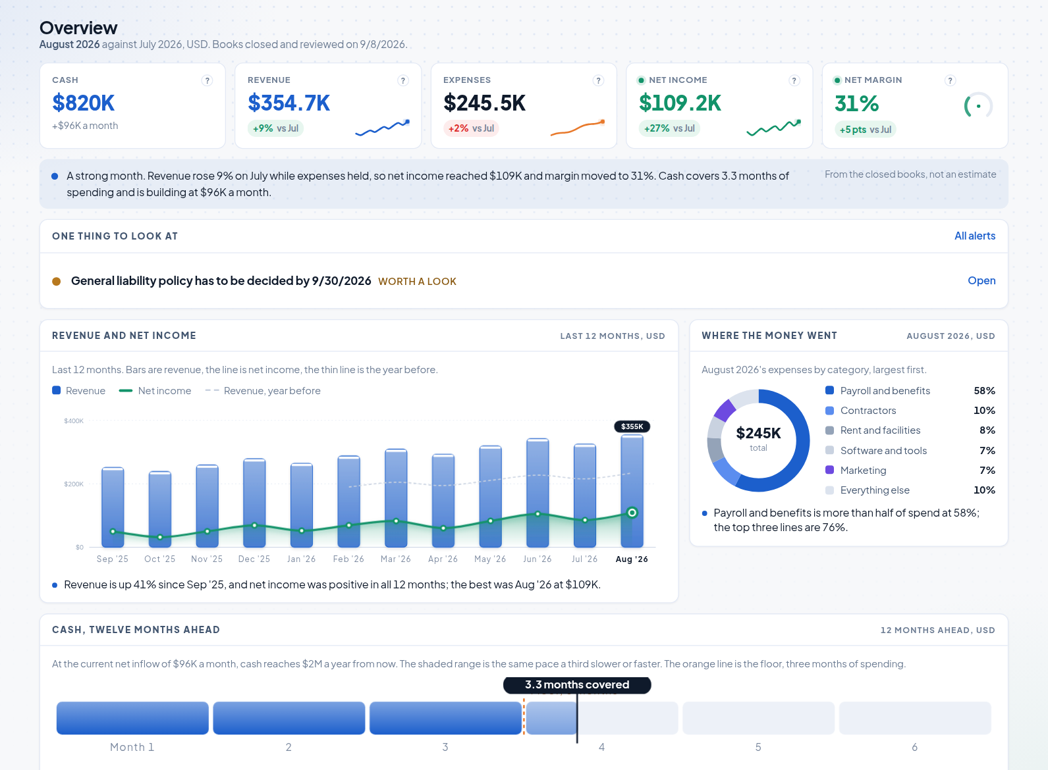
Task: Click the +2% vs Jul expenses badge
Action: 471,128
